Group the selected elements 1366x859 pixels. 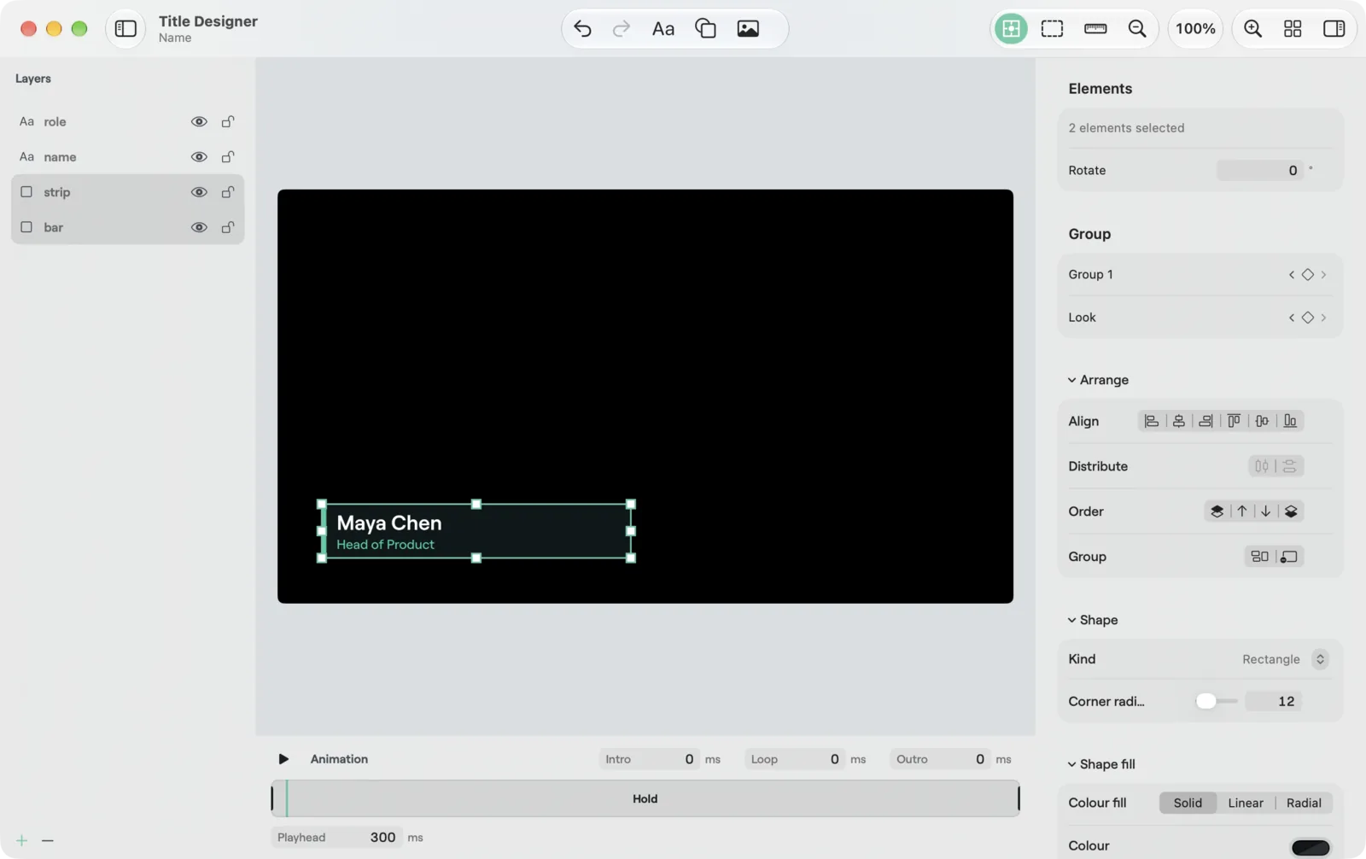pos(1260,557)
